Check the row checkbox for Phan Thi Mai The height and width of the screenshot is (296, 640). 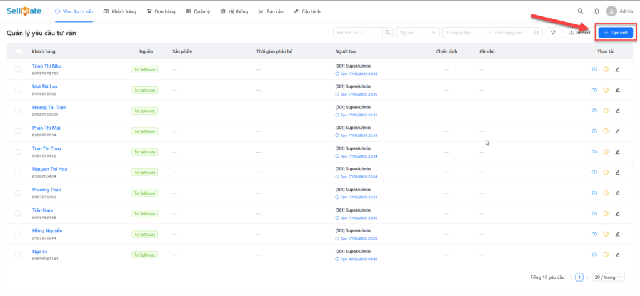tap(18, 131)
